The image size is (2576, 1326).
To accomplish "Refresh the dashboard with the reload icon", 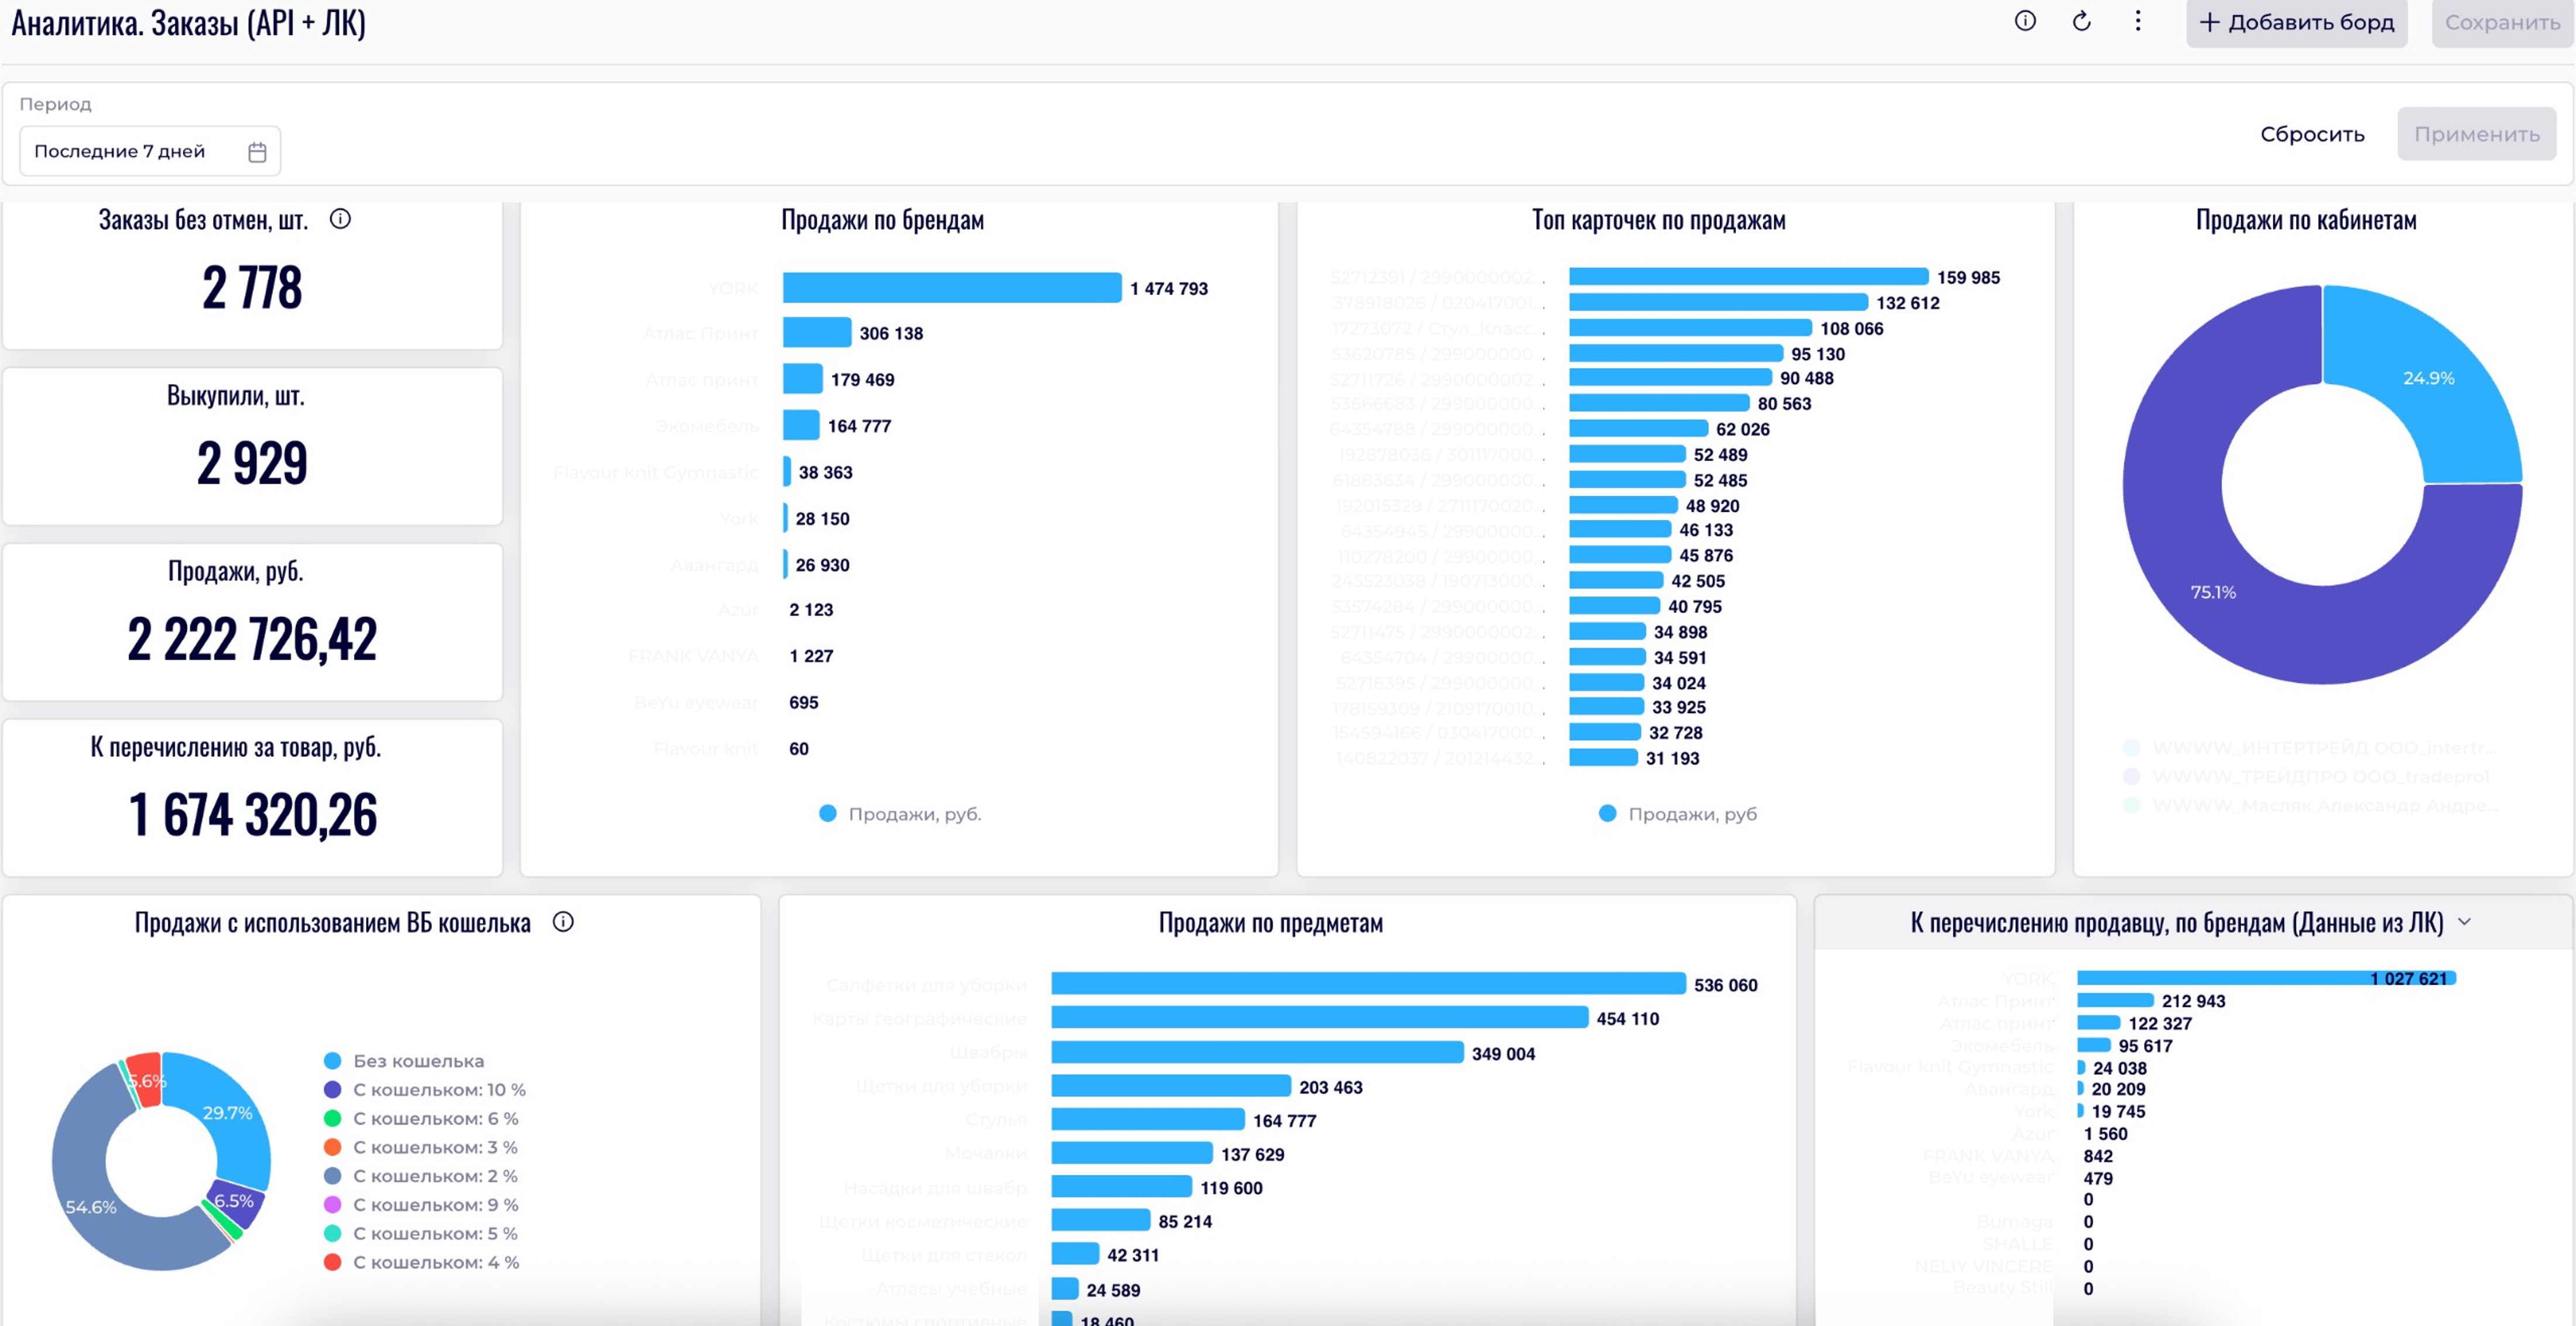I will [x=2081, y=21].
